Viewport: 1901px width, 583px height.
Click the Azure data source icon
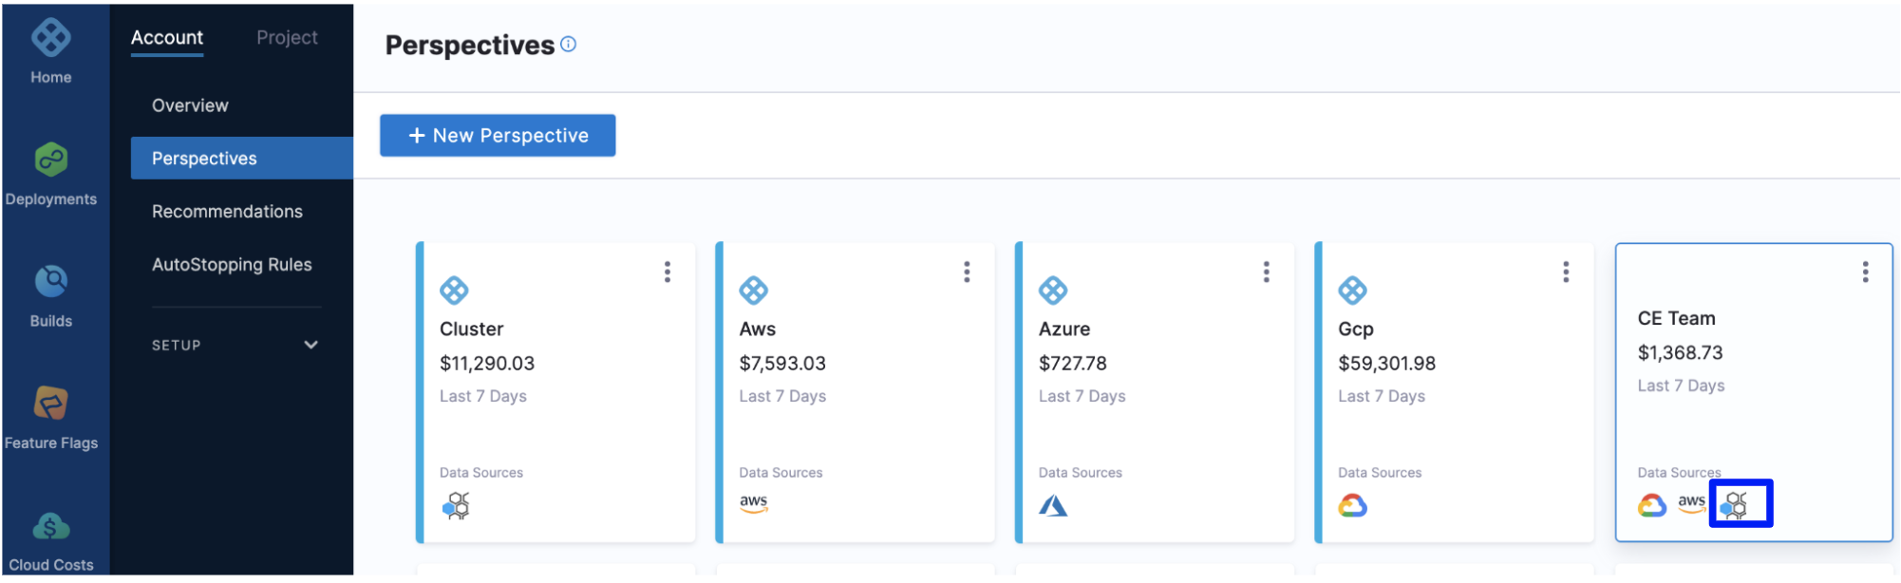pyautogui.click(x=1053, y=505)
